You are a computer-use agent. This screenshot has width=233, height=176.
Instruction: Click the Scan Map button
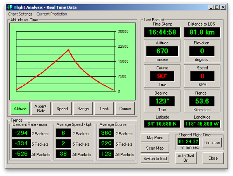click(155, 148)
